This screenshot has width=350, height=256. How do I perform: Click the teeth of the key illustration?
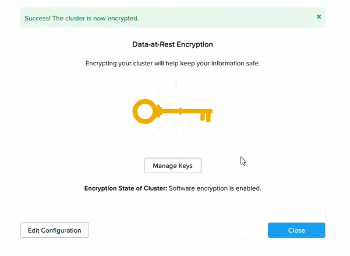pyautogui.click(x=205, y=117)
